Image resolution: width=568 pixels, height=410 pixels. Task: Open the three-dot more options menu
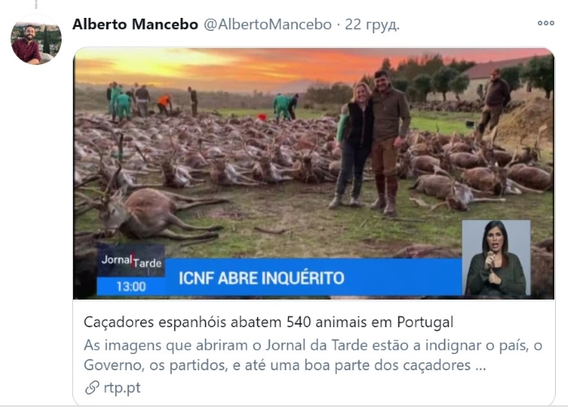(545, 24)
